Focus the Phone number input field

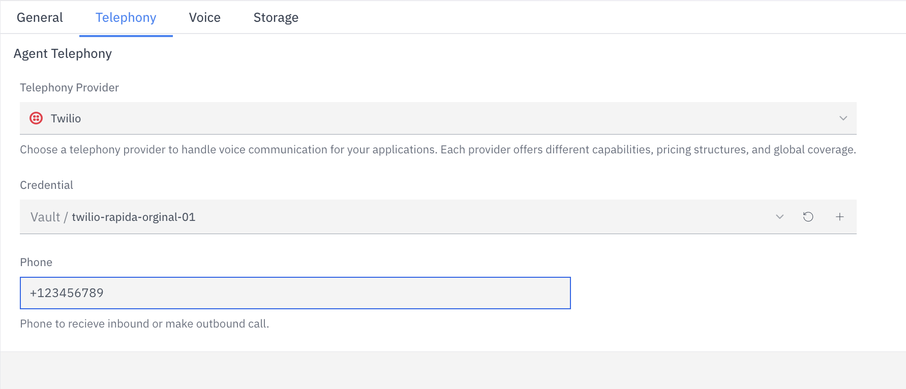click(295, 293)
